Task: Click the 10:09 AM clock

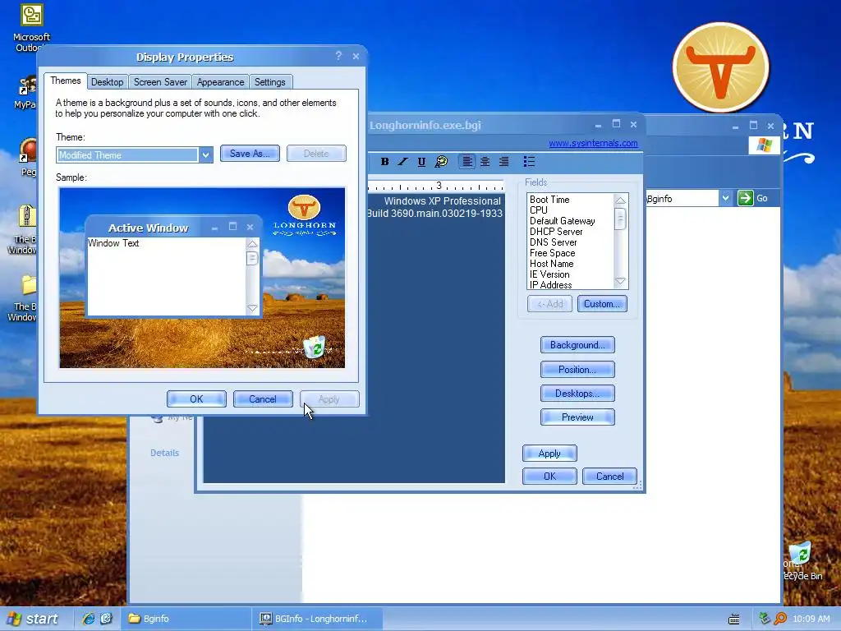Action: [x=811, y=619]
